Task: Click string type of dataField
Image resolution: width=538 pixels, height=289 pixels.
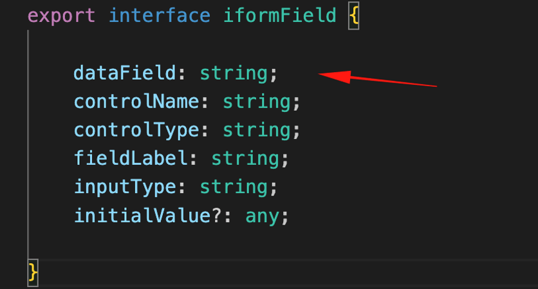Action: pyautogui.click(x=234, y=74)
